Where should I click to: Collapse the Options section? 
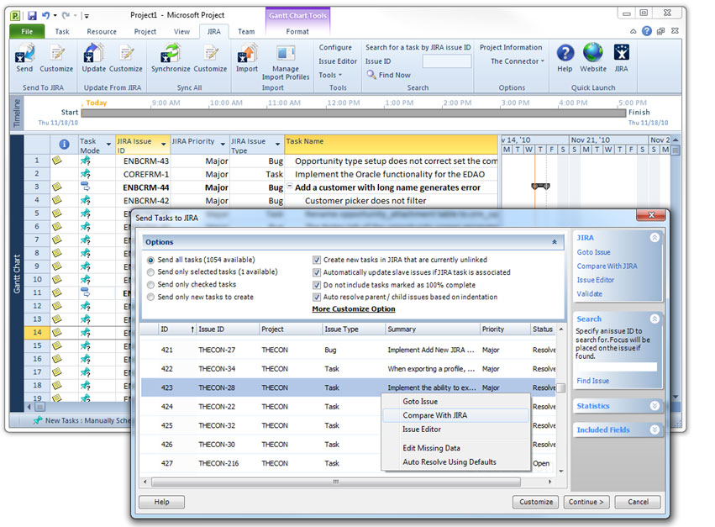point(555,242)
